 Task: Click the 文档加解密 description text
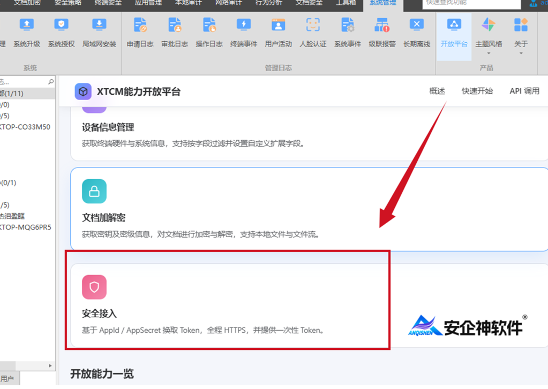(x=200, y=234)
